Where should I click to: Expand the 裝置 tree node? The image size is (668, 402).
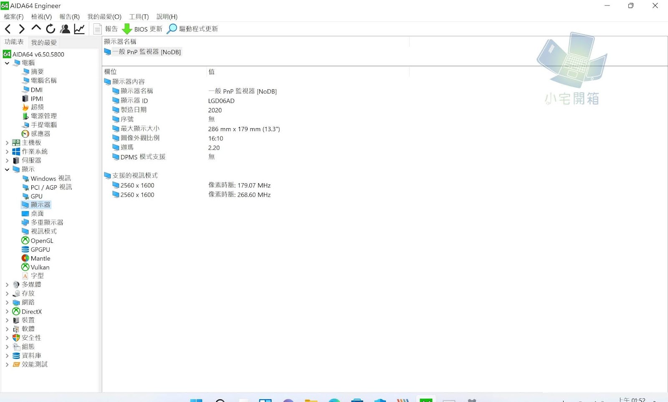coord(7,320)
